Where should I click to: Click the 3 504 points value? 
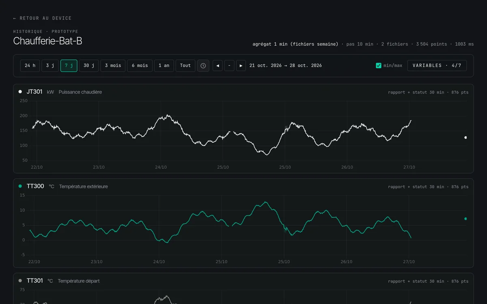point(431,44)
